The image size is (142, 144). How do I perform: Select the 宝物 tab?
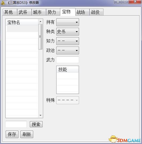pos(68,12)
